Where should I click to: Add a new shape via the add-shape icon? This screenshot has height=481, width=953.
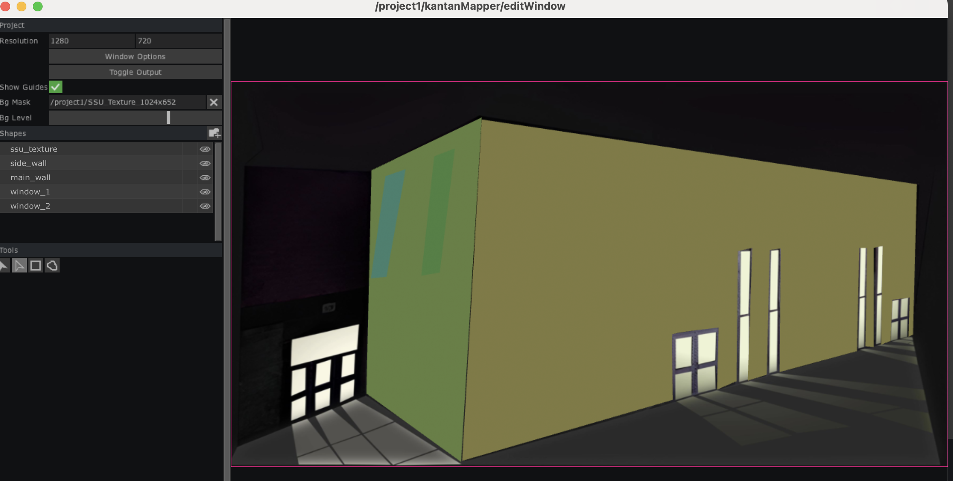[x=214, y=133]
